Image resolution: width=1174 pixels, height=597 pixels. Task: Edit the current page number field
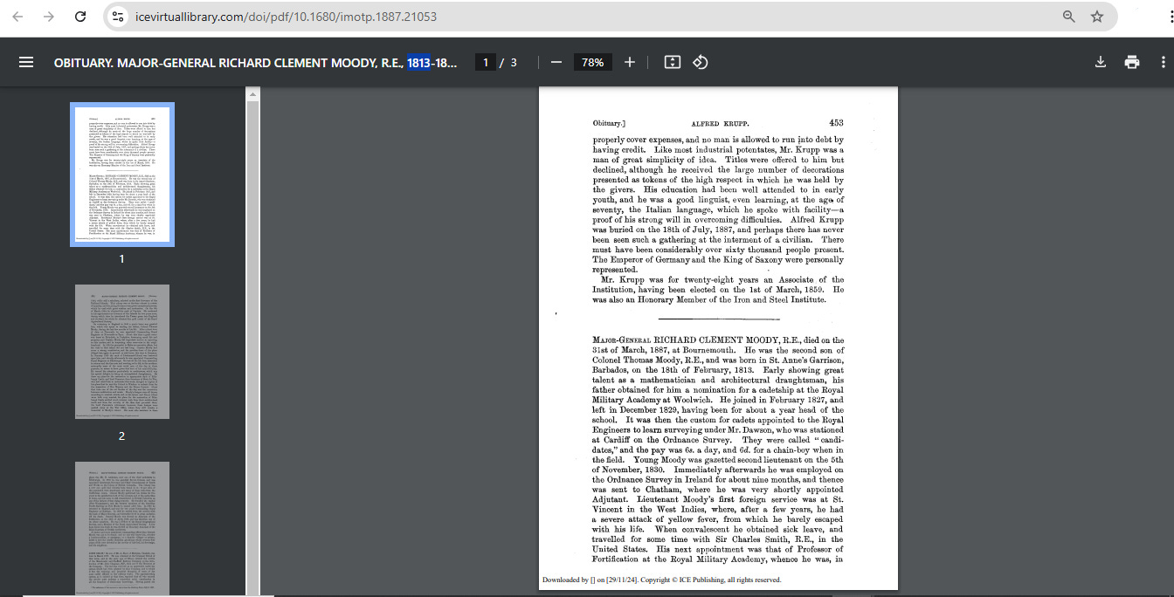485,63
